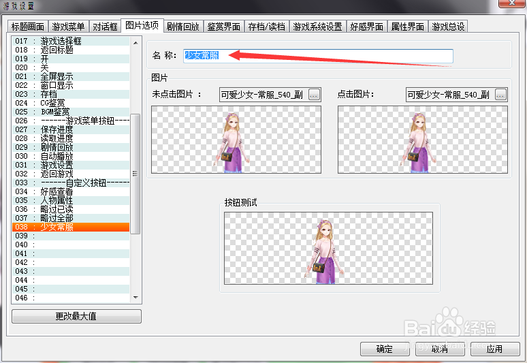Click the 按钮测试 preview image
Image resolution: width=527 pixels, height=363 pixels.
(x=328, y=248)
